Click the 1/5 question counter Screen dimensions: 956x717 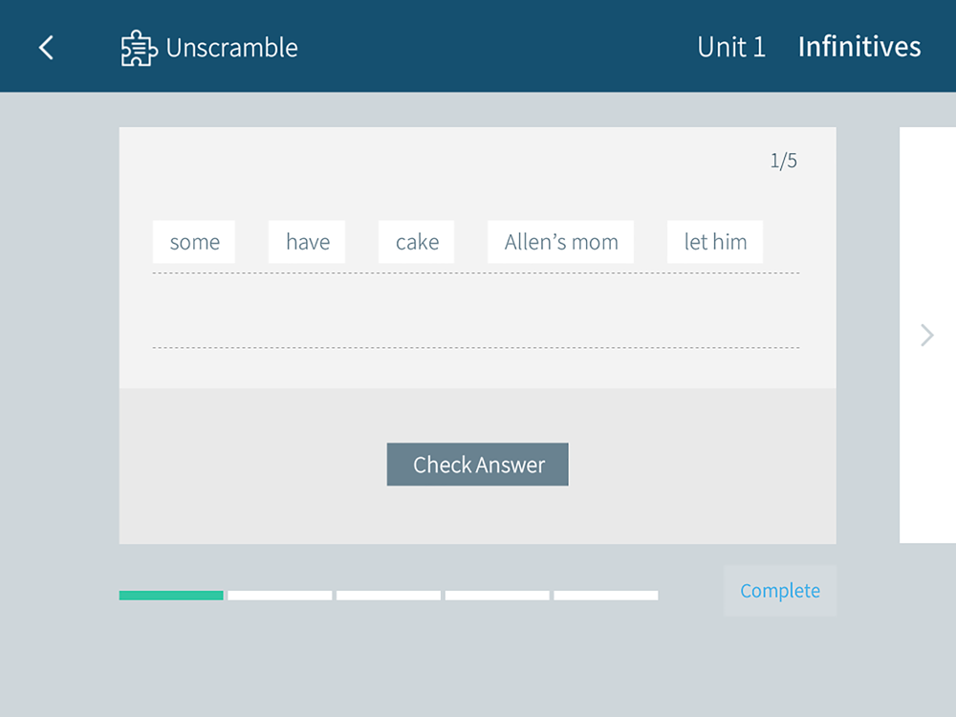pyautogui.click(x=784, y=161)
